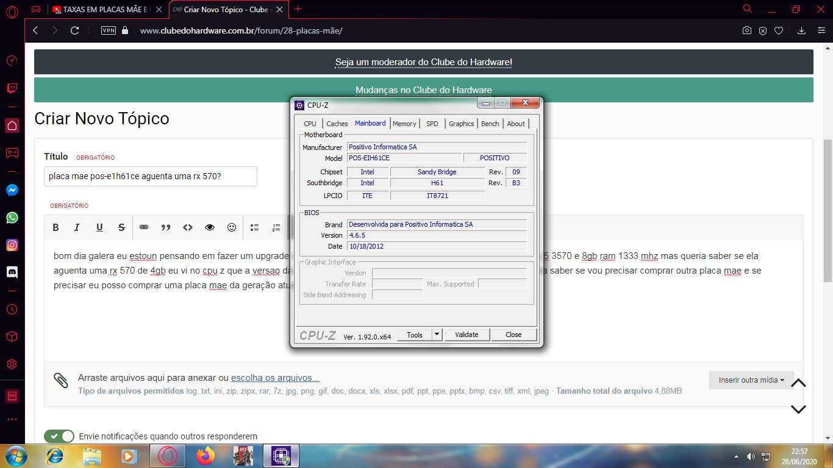The width and height of the screenshot is (833, 468).
Task: Open sidebar gamepad news icon
Action: point(12,153)
